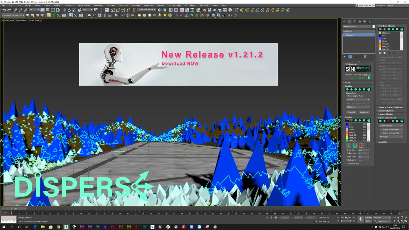The image size is (409, 230).
Task: Open the Key Filters dialog
Action: 384,221
